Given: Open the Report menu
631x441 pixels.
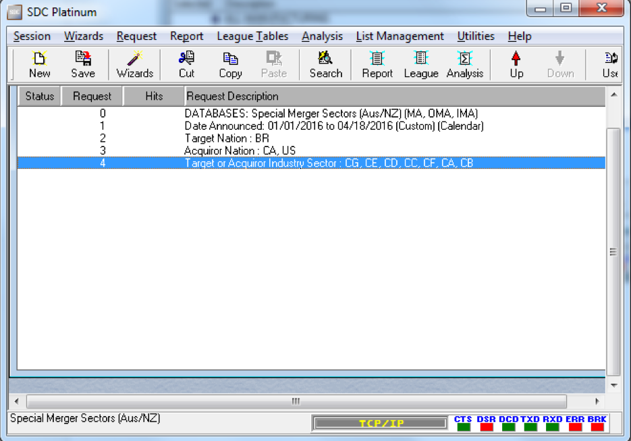Looking at the screenshot, I should [x=186, y=36].
